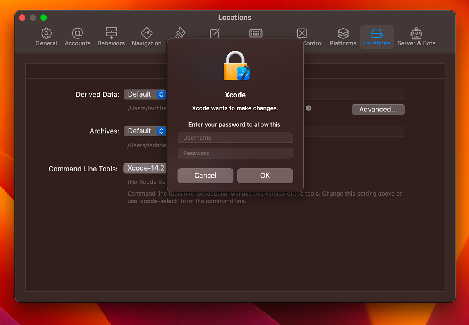
Task: Open the General settings pane
Action: click(46, 37)
